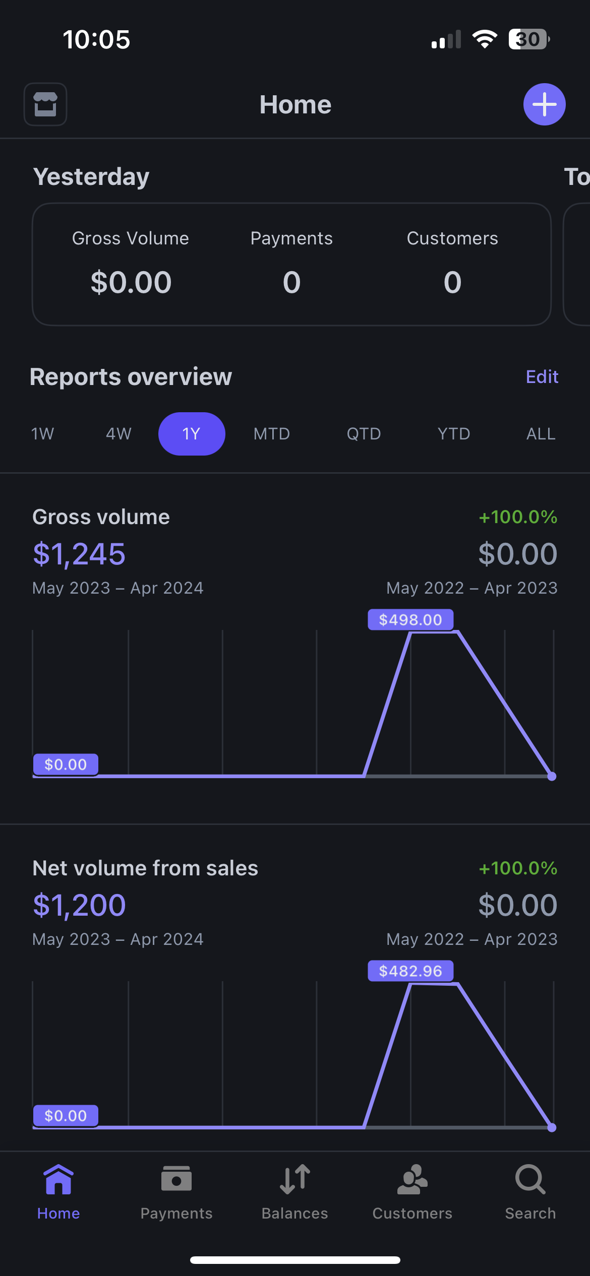This screenshot has width=590, height=1276.
Task: Open the Search magnifier icon
Action: click(530, 1180)
